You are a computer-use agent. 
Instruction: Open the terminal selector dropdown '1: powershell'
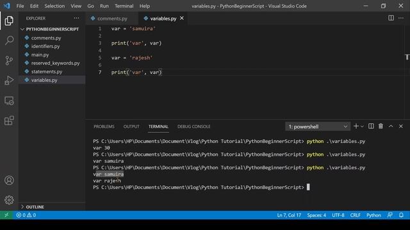[318, 126]
